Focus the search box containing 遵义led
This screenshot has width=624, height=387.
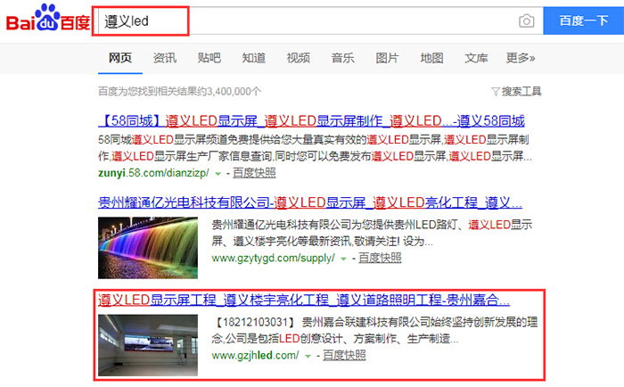[x=303, y=21]
